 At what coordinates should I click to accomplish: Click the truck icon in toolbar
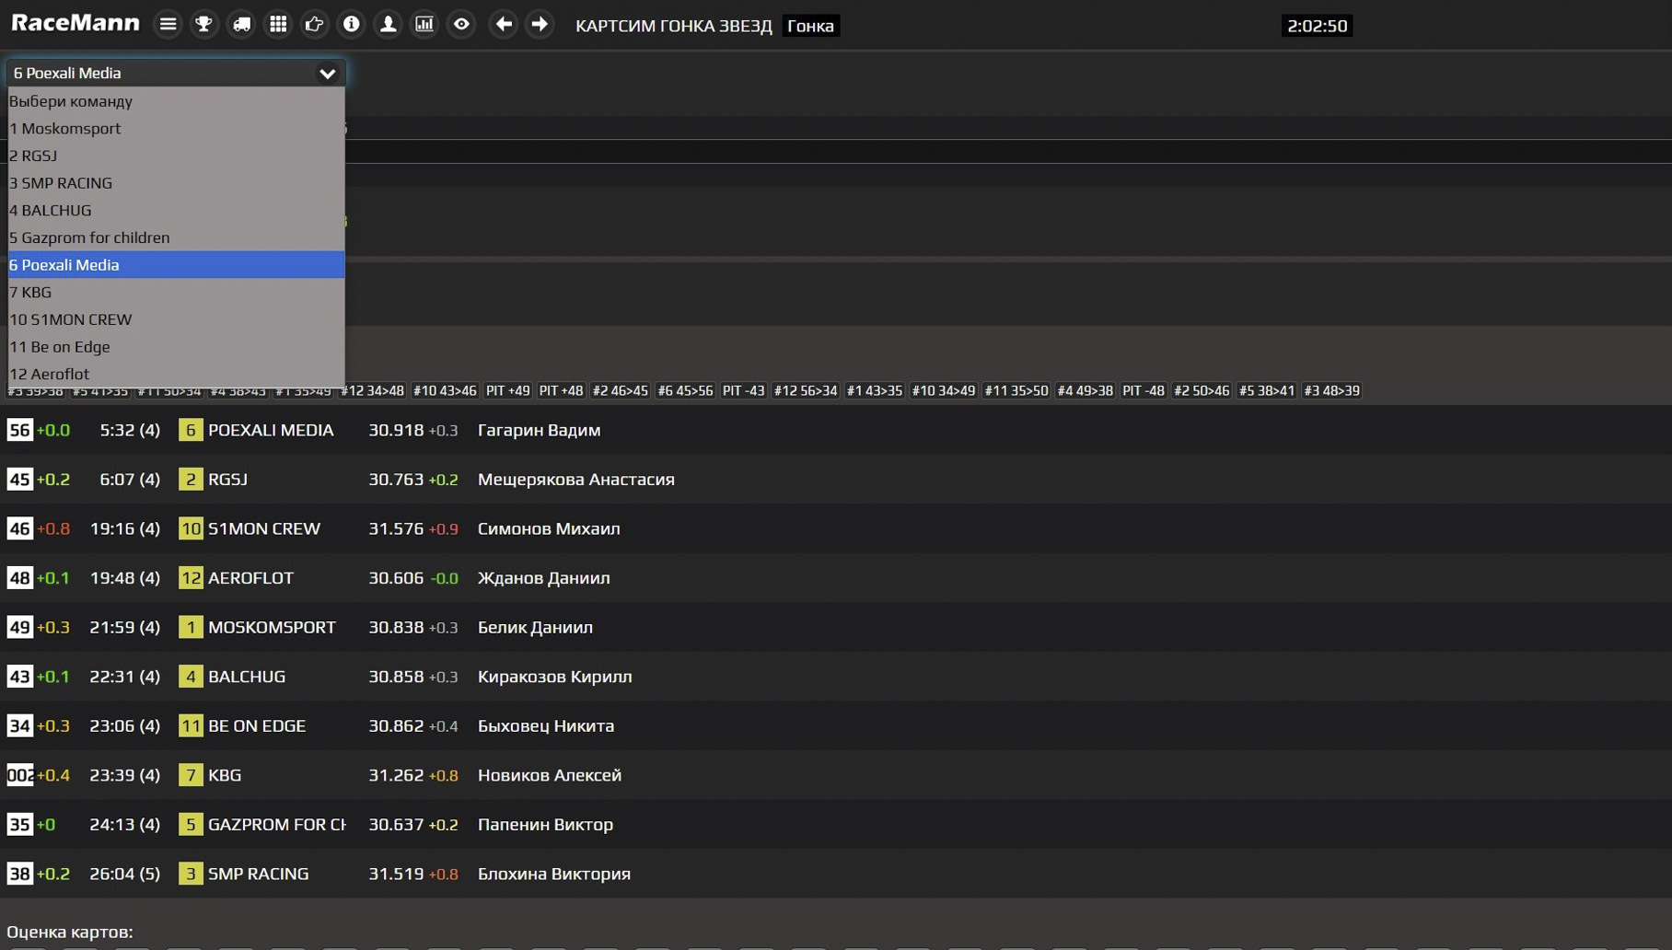pos(241,25)
